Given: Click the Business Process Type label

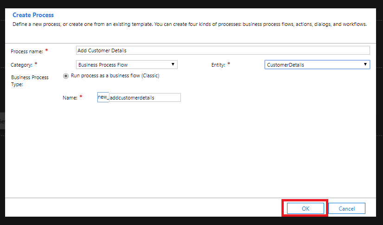Looking at the screenshot, I should pos(30,81).
